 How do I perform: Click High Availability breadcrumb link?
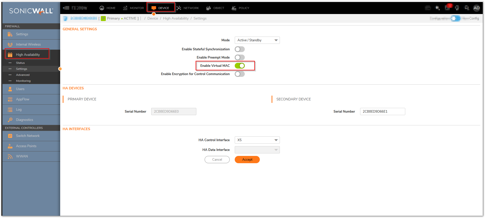coord(176,19)
